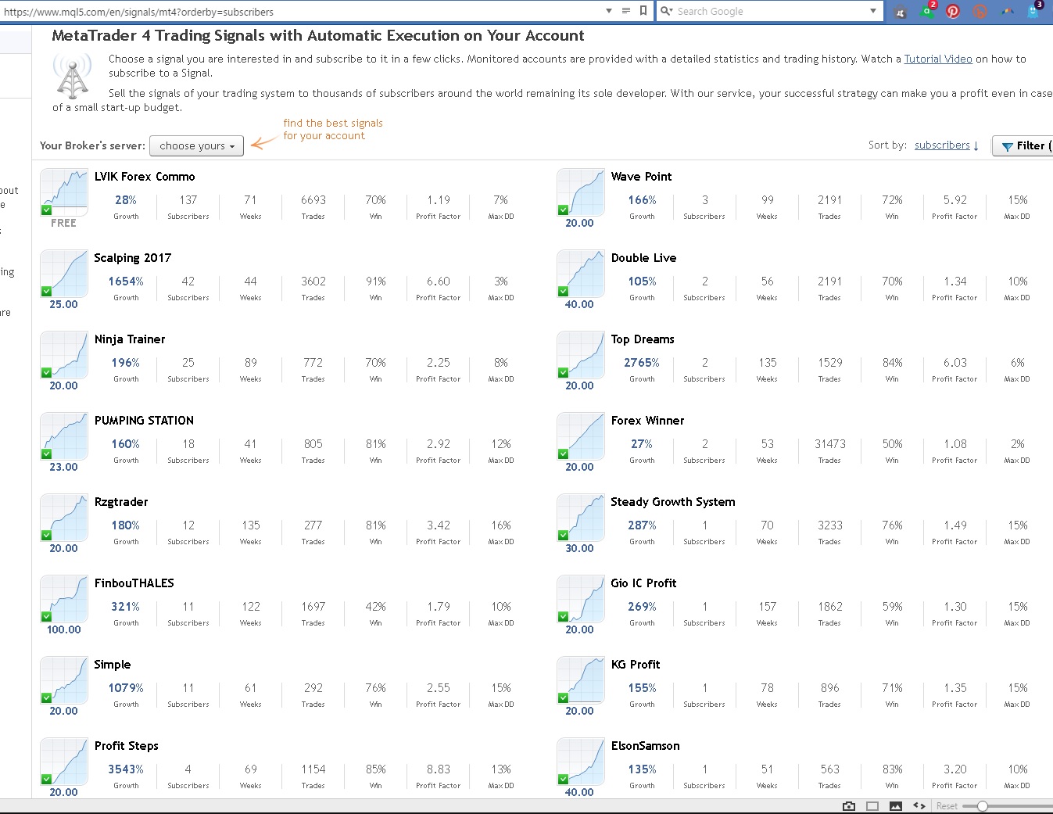
Task: Click the 137 subscribers count of LVIK Forex Commo
Action: tap(188, 200)
